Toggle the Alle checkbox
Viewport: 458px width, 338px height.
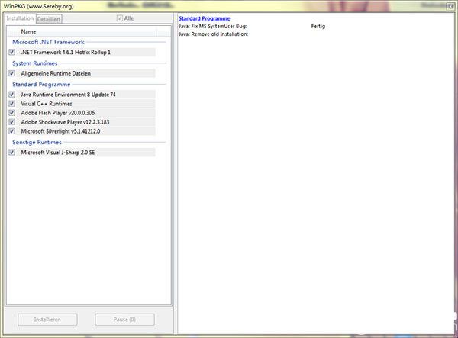coord(120,18)
